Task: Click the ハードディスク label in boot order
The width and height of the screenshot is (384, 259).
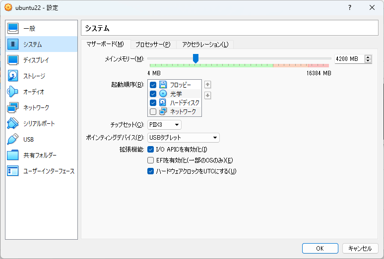Action: [185, 103]
